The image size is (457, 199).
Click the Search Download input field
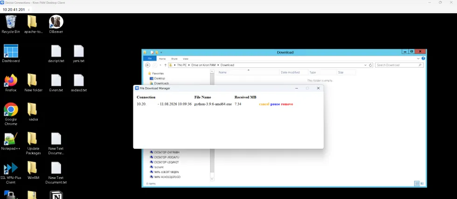click(x=399, y=65)
